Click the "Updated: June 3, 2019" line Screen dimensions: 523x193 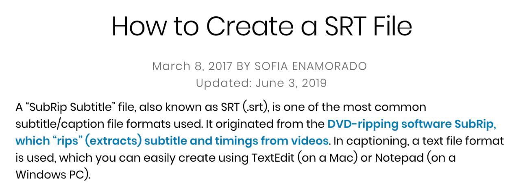tap(261, 83)
